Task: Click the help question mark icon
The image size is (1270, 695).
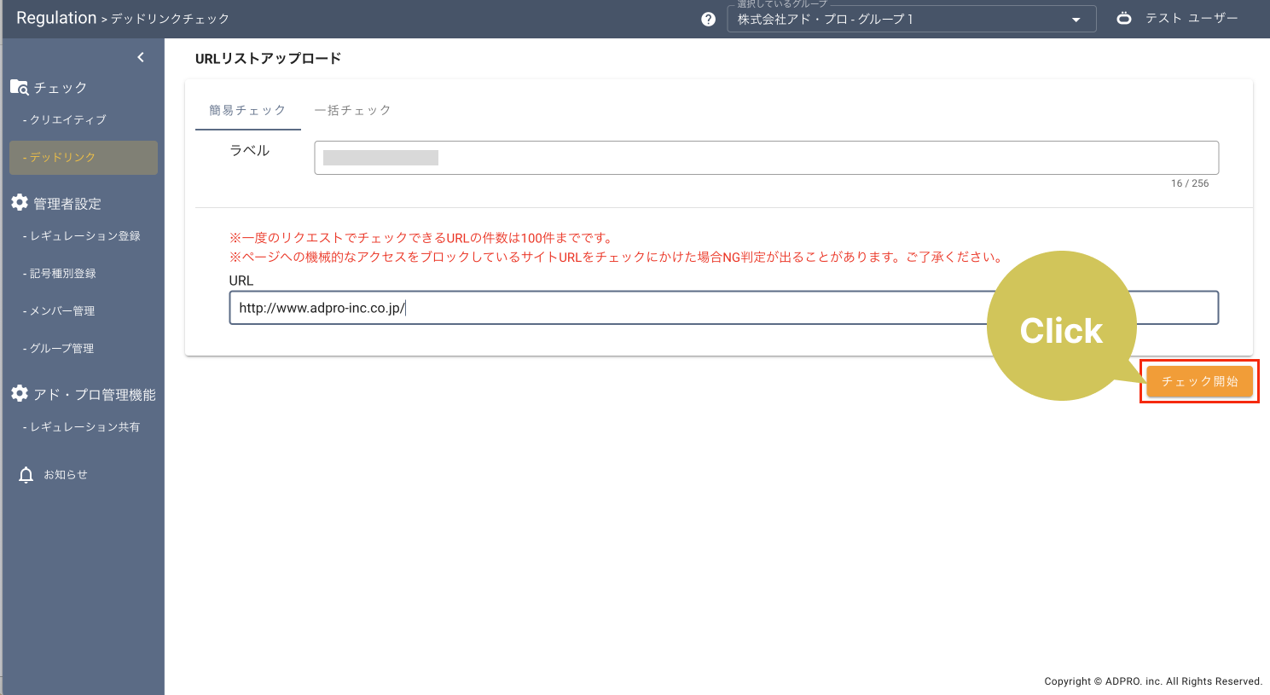Action: [708, 19]
